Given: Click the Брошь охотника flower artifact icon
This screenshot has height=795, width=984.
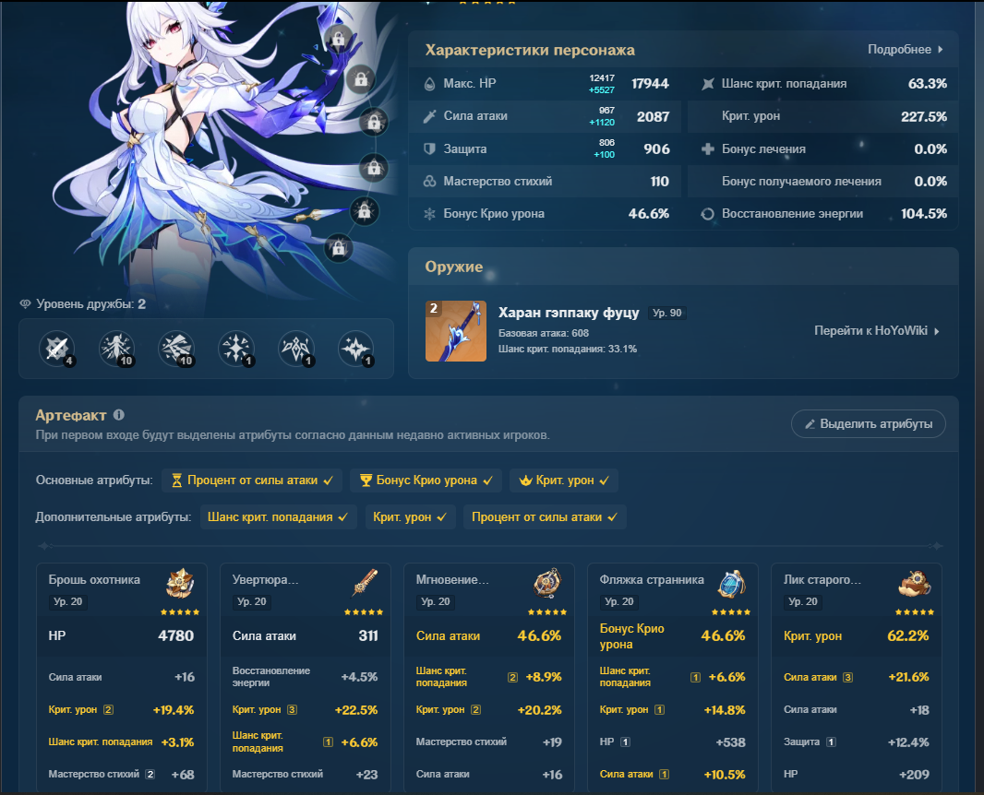Looking at the screenshot, I should click(180, 584).
